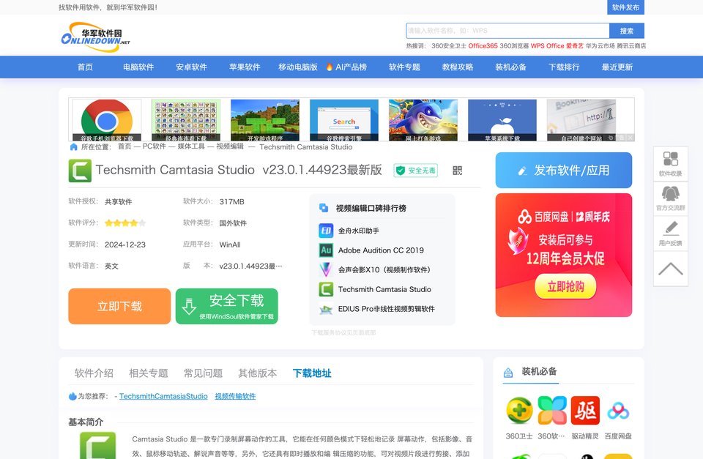
Task: Click the 软件评分 star rating
Action: pos(125,223)
